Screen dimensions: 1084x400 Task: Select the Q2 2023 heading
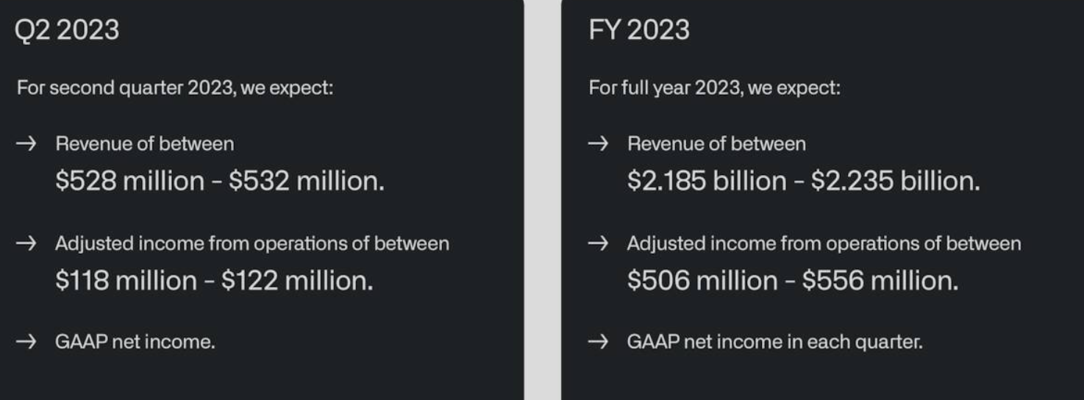(x=66, y=30)
